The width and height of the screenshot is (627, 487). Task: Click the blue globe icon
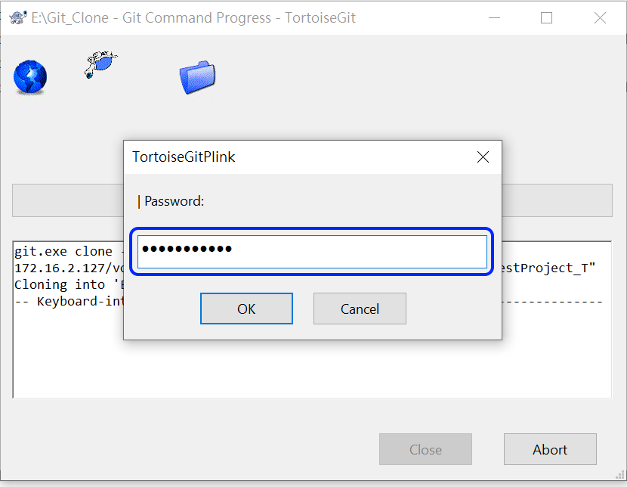(30, 77)
